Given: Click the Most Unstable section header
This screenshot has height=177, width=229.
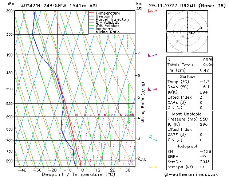Looking at the screenshot, I should tap(187, 114).
